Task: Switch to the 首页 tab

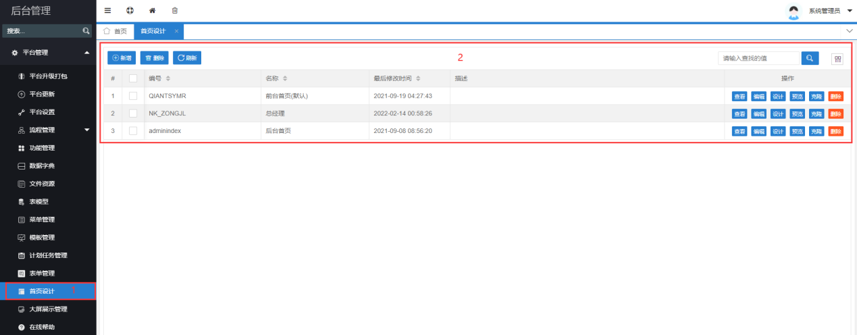Action: pyautogui.click(x=115, y=31)
